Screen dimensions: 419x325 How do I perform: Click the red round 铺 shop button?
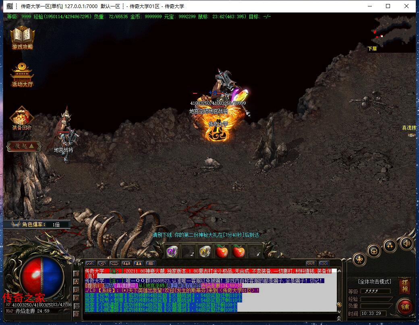click(405, 306)
